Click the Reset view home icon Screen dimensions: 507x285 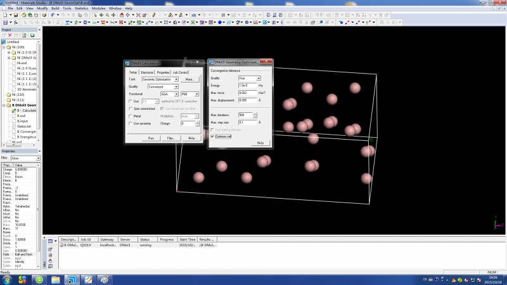(x=122, y=15)
